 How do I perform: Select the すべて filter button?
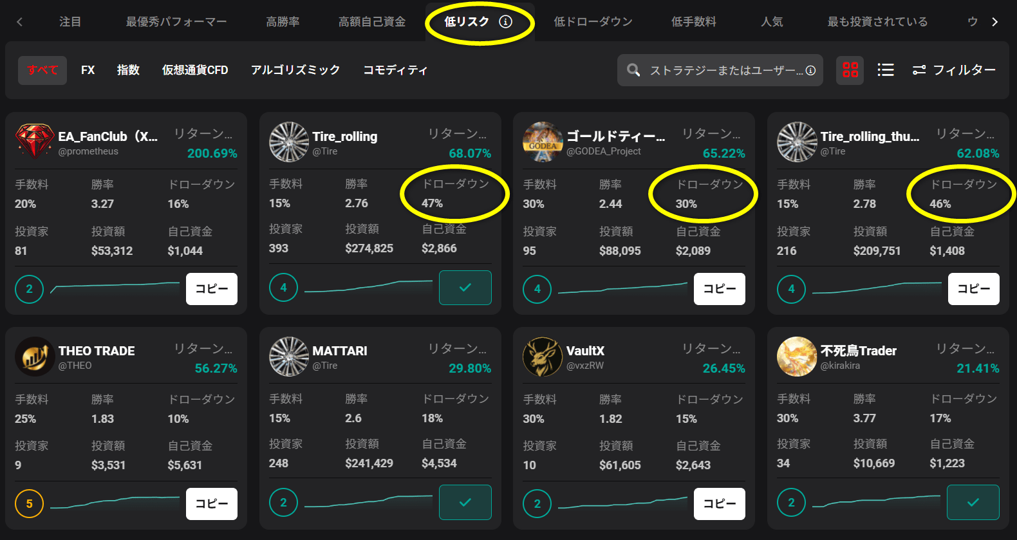point(42,70)
